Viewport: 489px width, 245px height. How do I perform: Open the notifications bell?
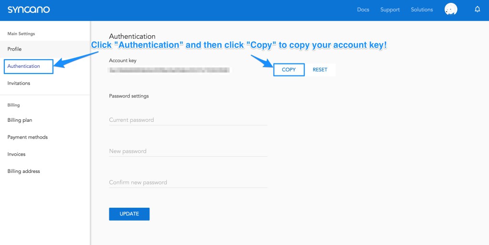coord(477,10)
